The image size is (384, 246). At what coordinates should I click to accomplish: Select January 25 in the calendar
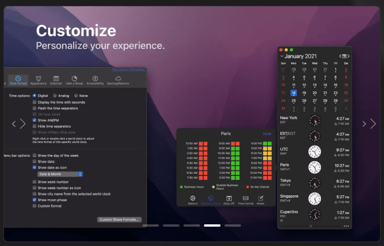[293, 101]
